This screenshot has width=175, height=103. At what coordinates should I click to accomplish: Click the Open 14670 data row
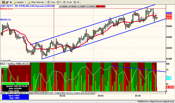click(14, 96)
